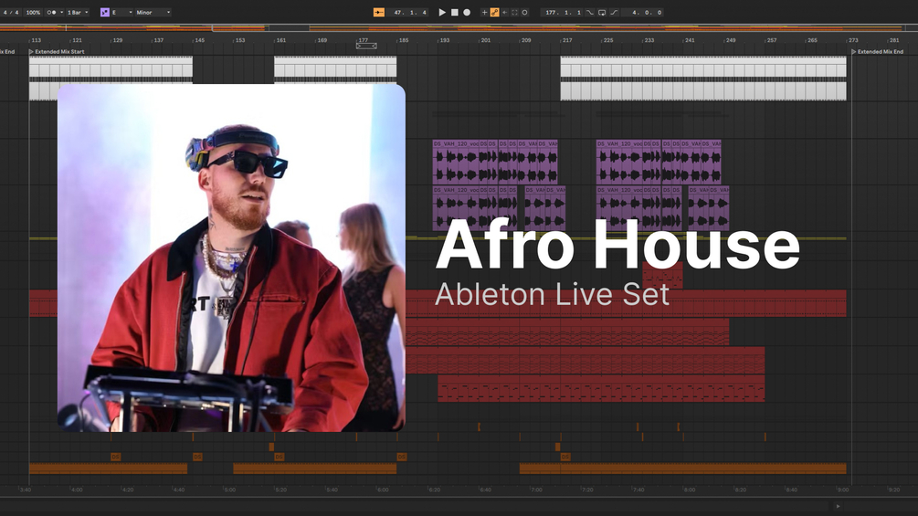Toggle the Punch-Out switch icon
This screenshot has height=516, width=918.
click(614, 12)
